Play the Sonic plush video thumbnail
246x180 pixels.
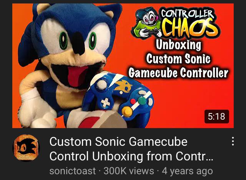click(x=123, y=66)
